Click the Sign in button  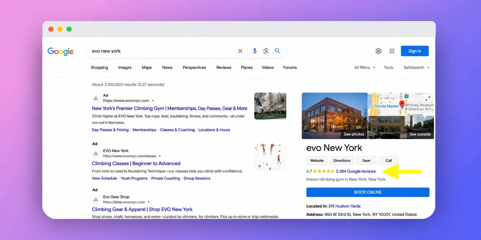pos(415,51)
